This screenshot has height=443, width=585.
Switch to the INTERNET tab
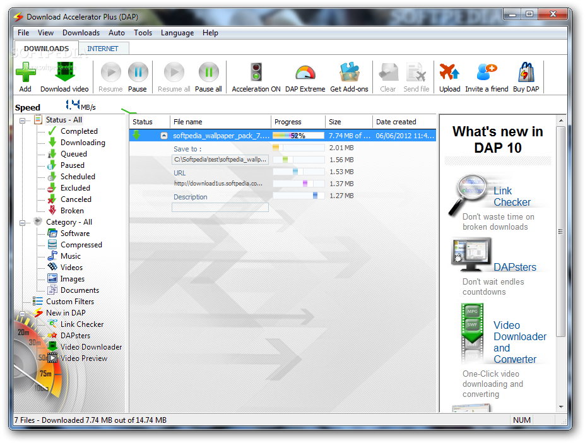click(103, 47)
